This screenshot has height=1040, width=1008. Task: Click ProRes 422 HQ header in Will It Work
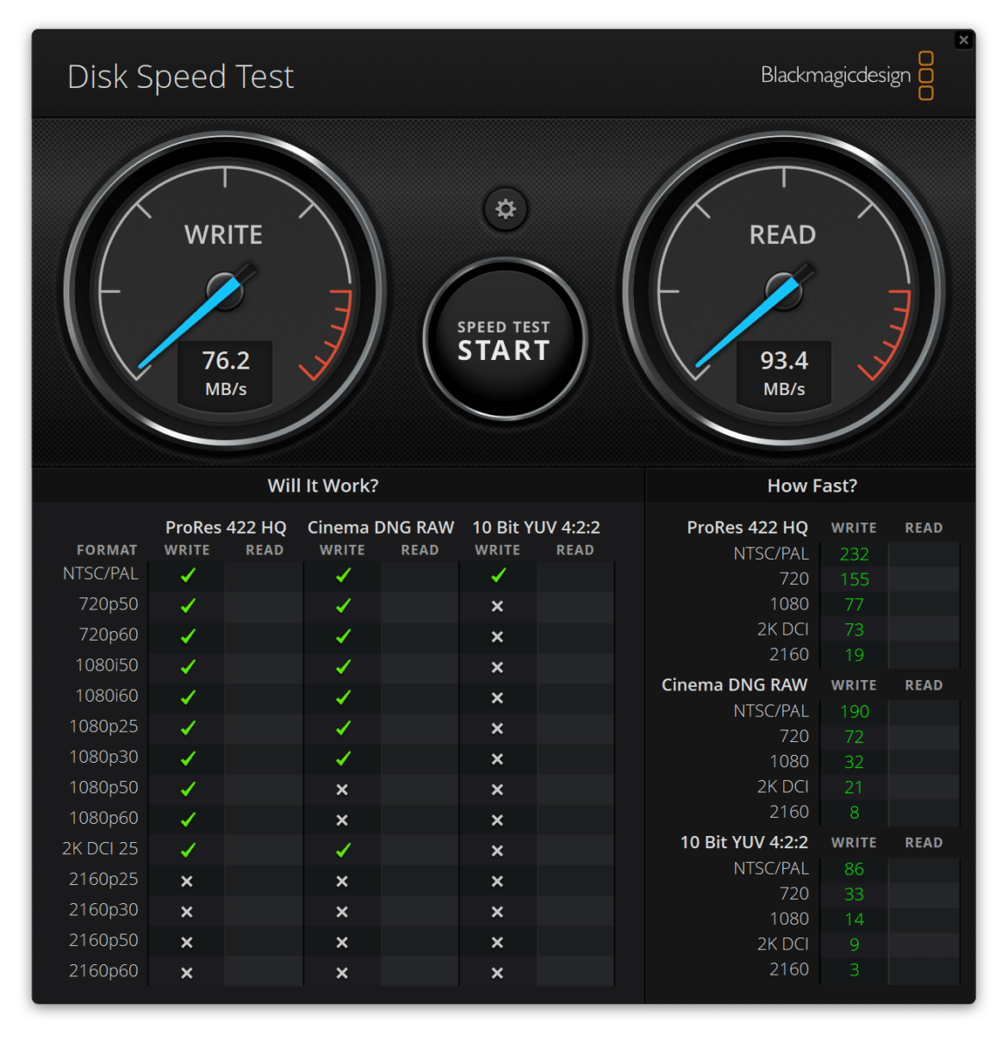226,528
